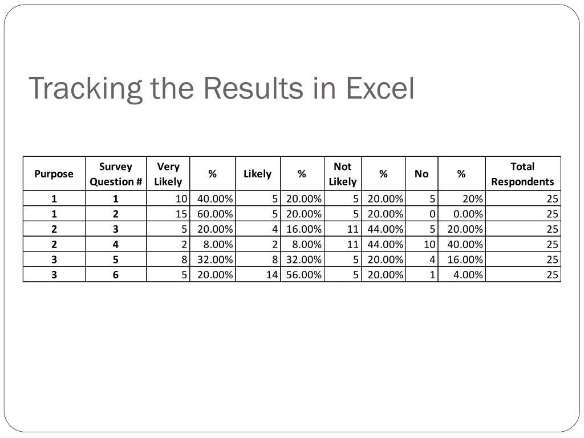
Task: Select the Survey Question # header cell
Action: coord(116,173)
